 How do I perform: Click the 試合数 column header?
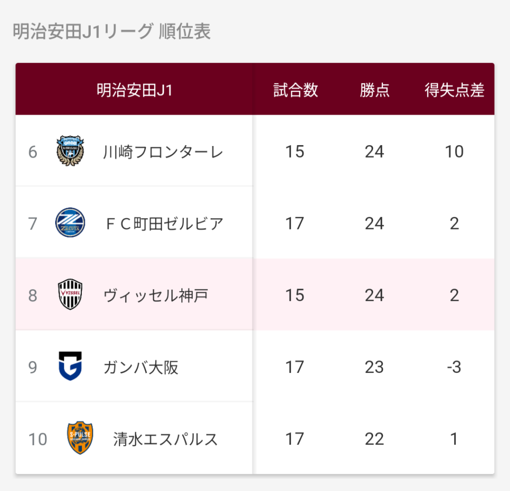click(295, 90)
